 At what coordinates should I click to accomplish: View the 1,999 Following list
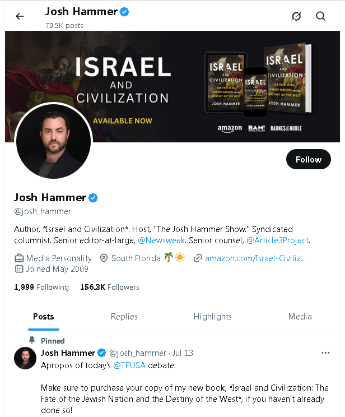41,287
